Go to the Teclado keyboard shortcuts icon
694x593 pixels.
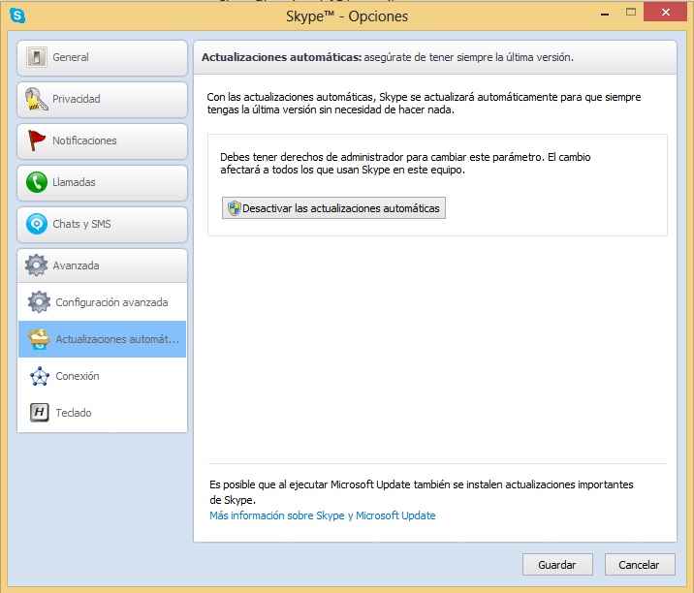[39, 413]
